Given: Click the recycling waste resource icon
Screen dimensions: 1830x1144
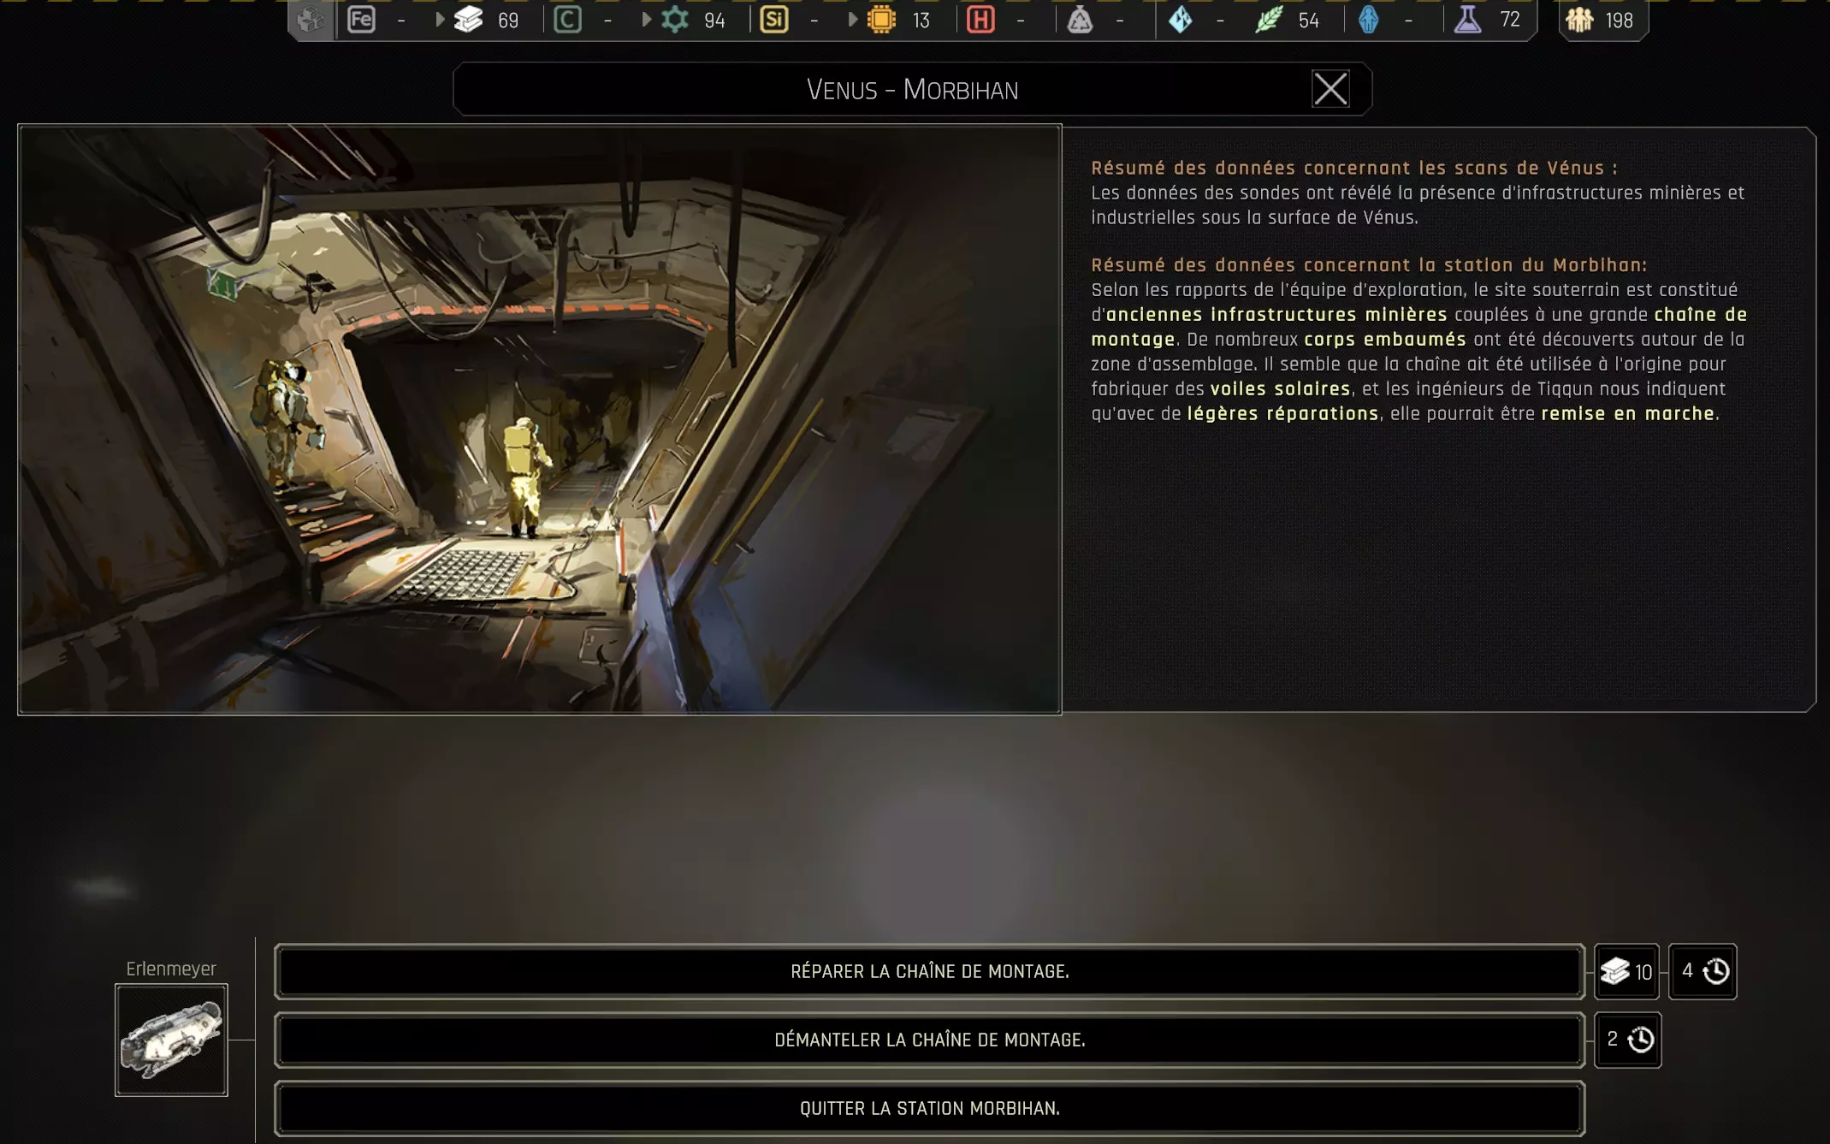Looking at the screenshot, I should click(1080, 20).
